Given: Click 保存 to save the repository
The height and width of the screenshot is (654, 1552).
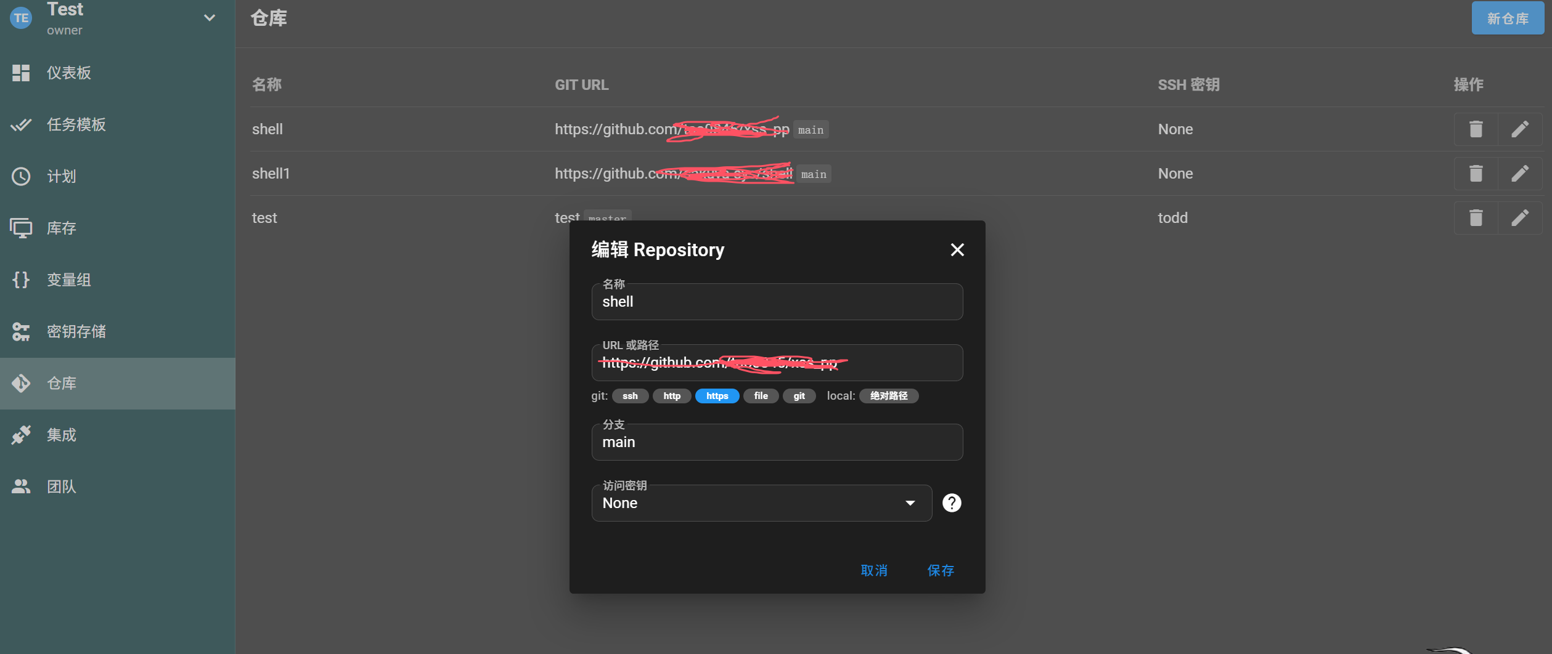Looking at the screenshot, I should pos(941,570).
